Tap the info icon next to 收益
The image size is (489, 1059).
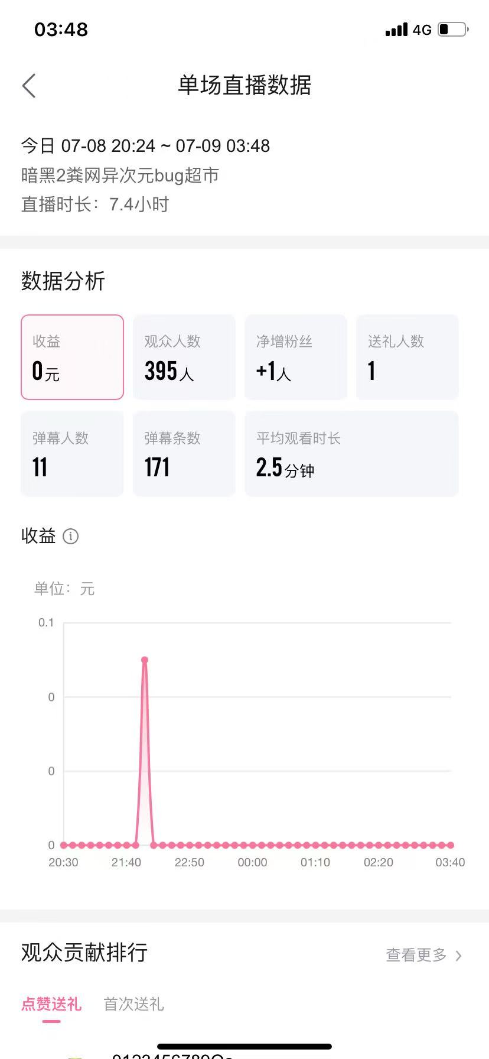pos(70,536)
